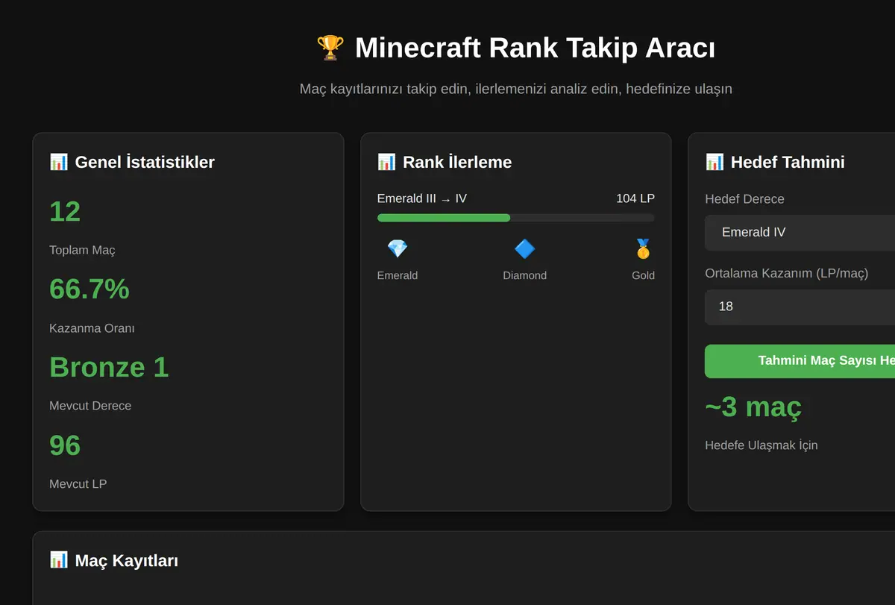Screen dimensions: 895x605
Task: Click the green Tahmini Maç Sayısı button
Action: [800, 361]
